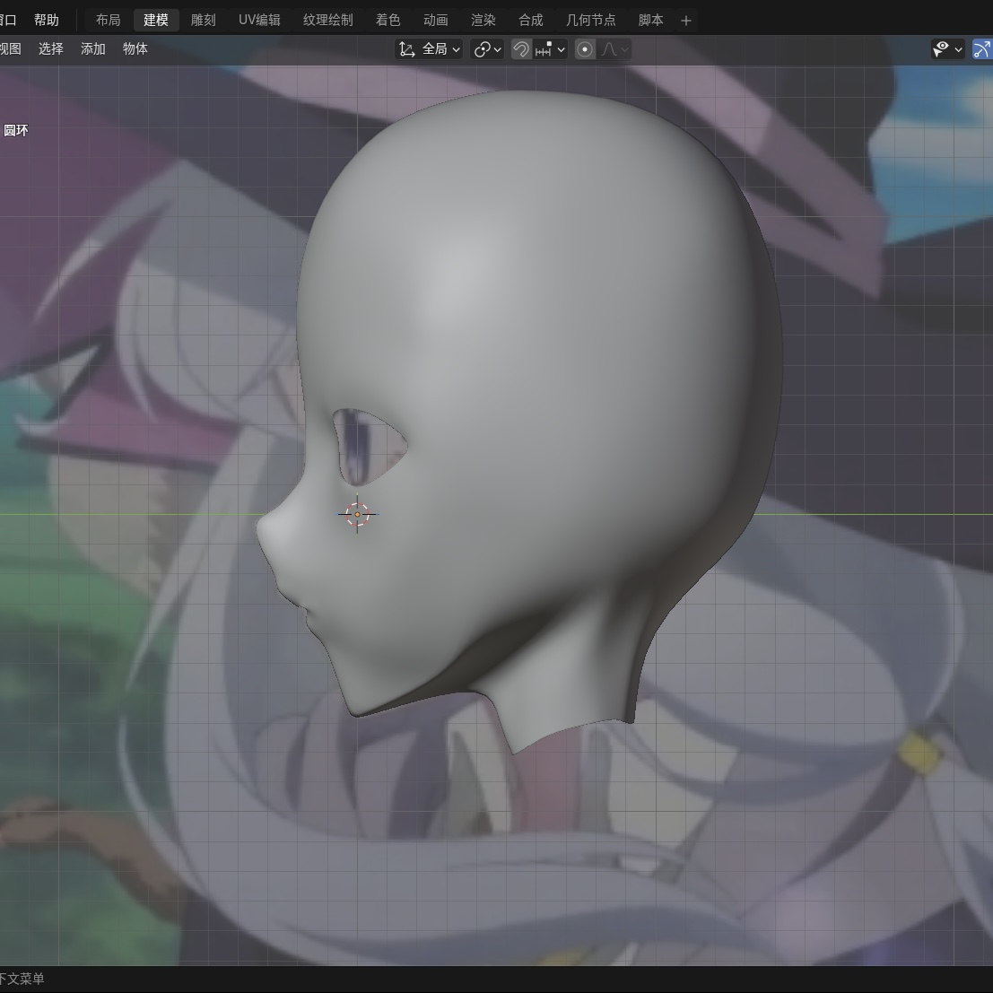Image resolution: width=993 pixels, height=993 pixels.
Task: Switch to the 建模 workspace tab
Action: tap(156, 21)
